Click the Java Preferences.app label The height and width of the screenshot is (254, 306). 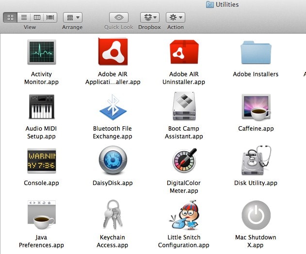(x=41, y=241)
